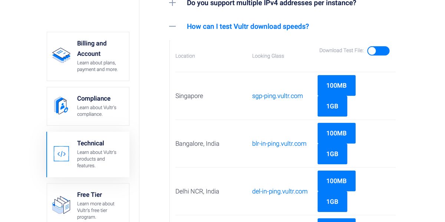The image size is (445, 222).
Task: Click the Singapore location cell
Action: (x=189, y=96)
